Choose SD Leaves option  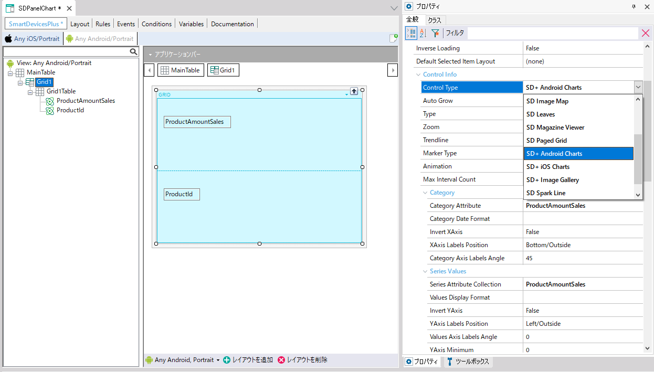click(x=579, y=114)
